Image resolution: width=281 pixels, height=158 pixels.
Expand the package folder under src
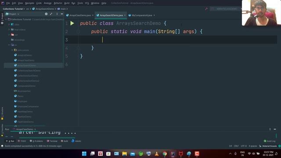tap(12, 50)
